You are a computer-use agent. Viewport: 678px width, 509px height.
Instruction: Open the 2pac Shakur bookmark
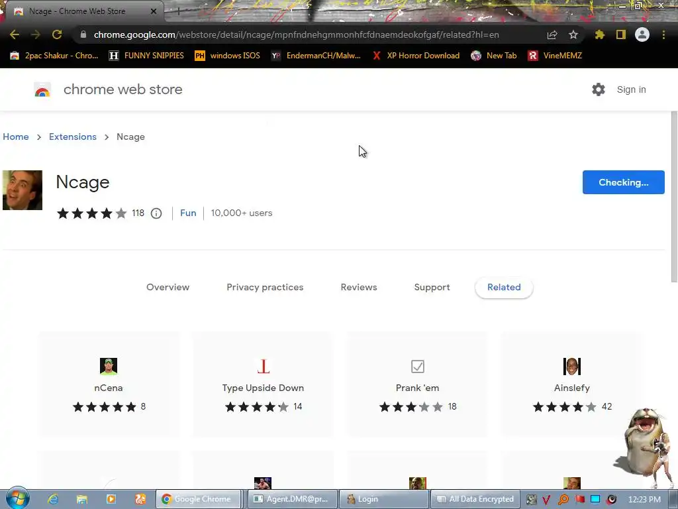pos(54,56)
